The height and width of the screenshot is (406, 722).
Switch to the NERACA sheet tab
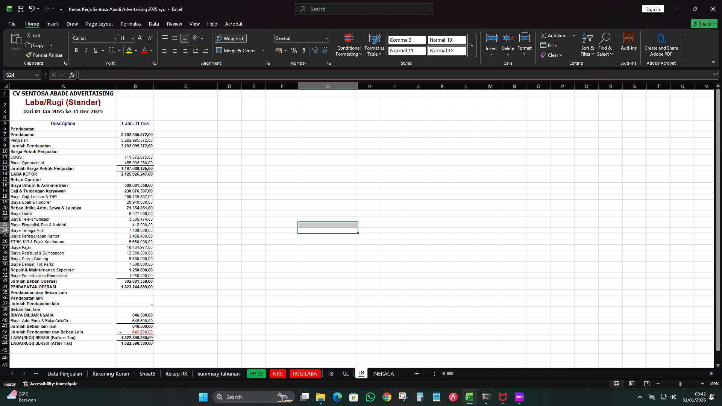[384, 373]
